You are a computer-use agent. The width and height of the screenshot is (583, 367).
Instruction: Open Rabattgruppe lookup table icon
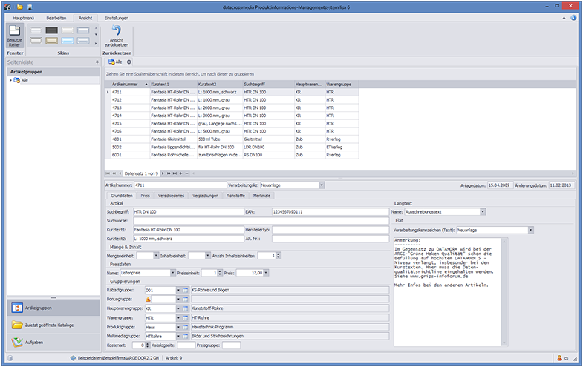click(185, 290)
